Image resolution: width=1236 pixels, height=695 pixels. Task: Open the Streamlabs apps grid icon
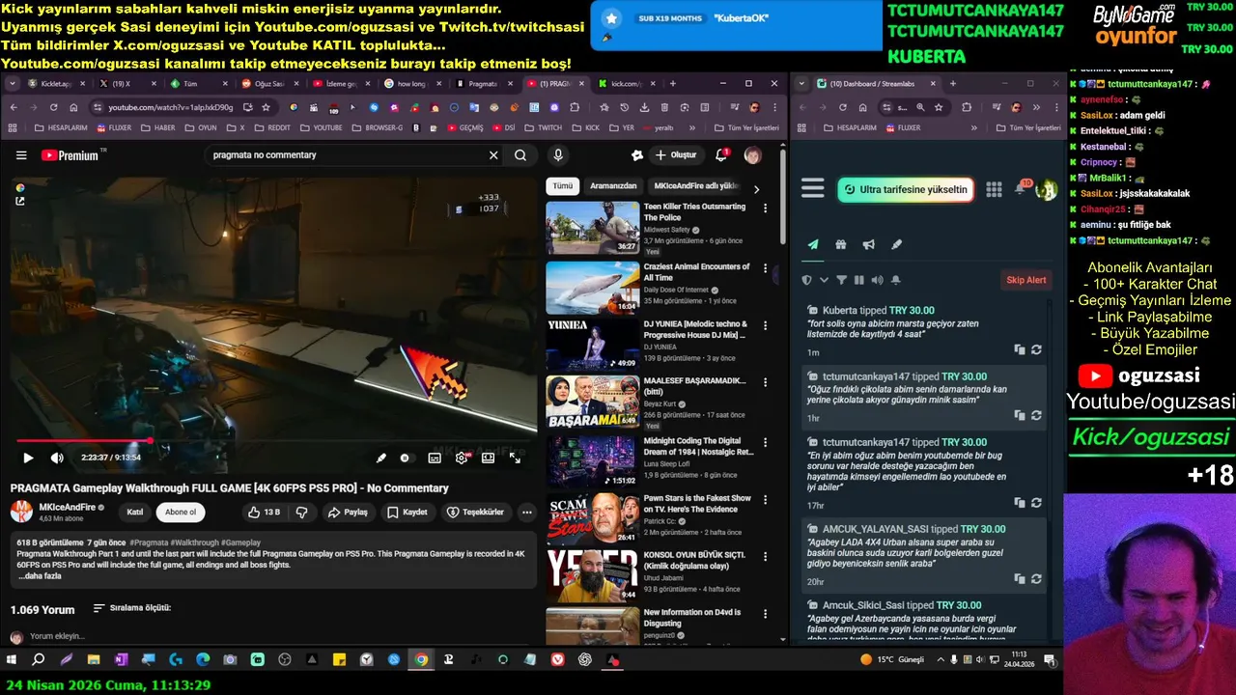[994, 189]
